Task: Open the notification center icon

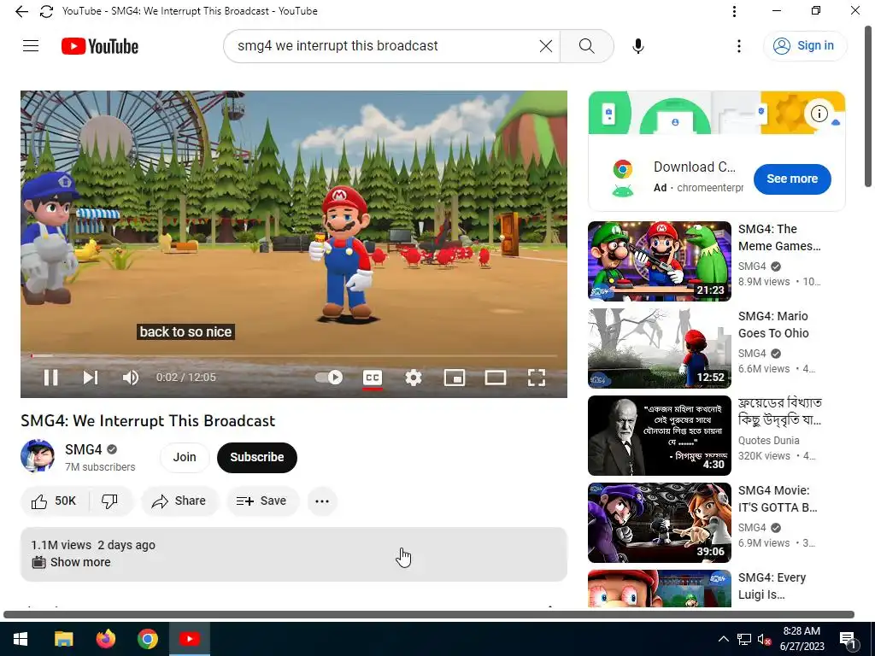Action: [x=848, y=639]
